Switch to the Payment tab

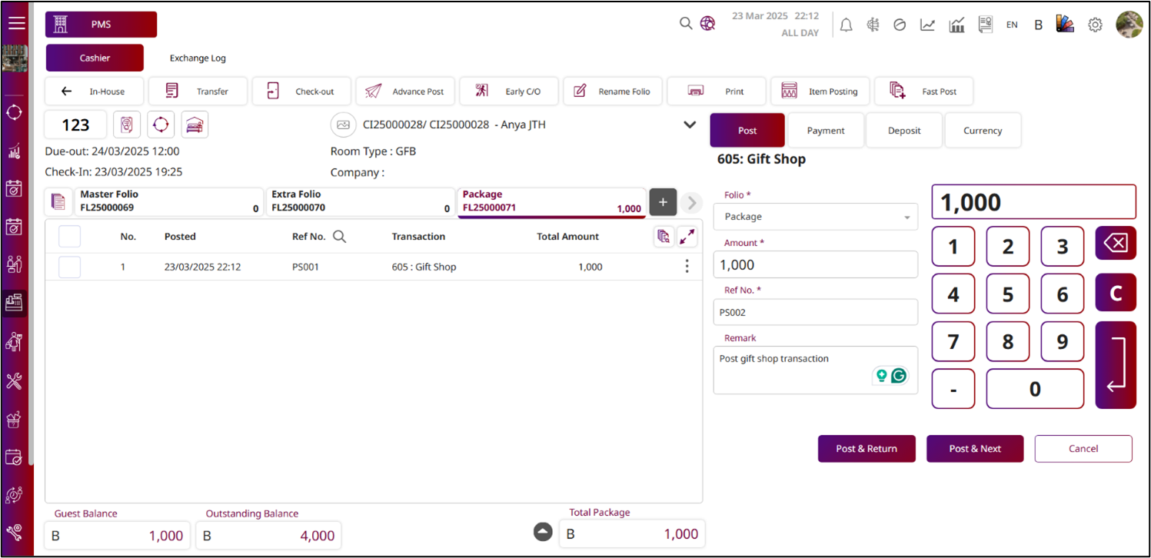tap(826, 131)
